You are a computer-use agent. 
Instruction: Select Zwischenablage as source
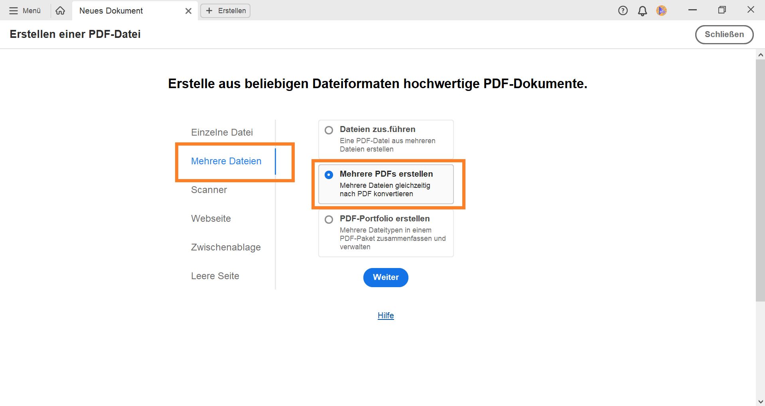226,247
